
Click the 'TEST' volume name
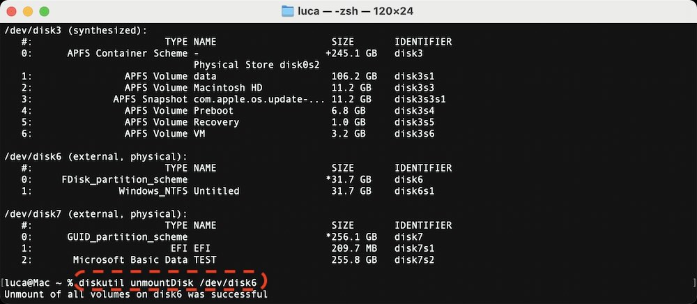205,259
